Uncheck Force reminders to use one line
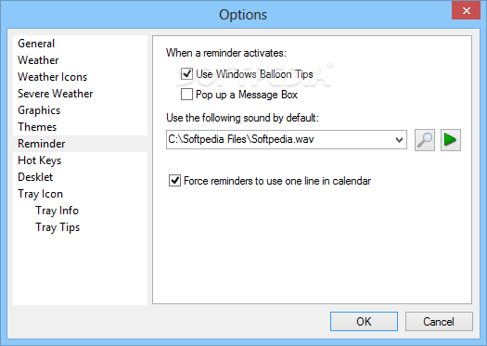Screen dimensions: 487x346 pos(174,181)
